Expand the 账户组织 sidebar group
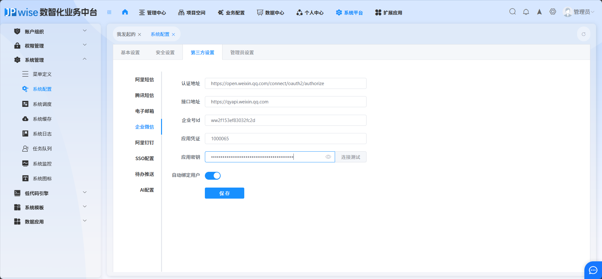Screen dimensions: 602x279 tap(84, 31)
